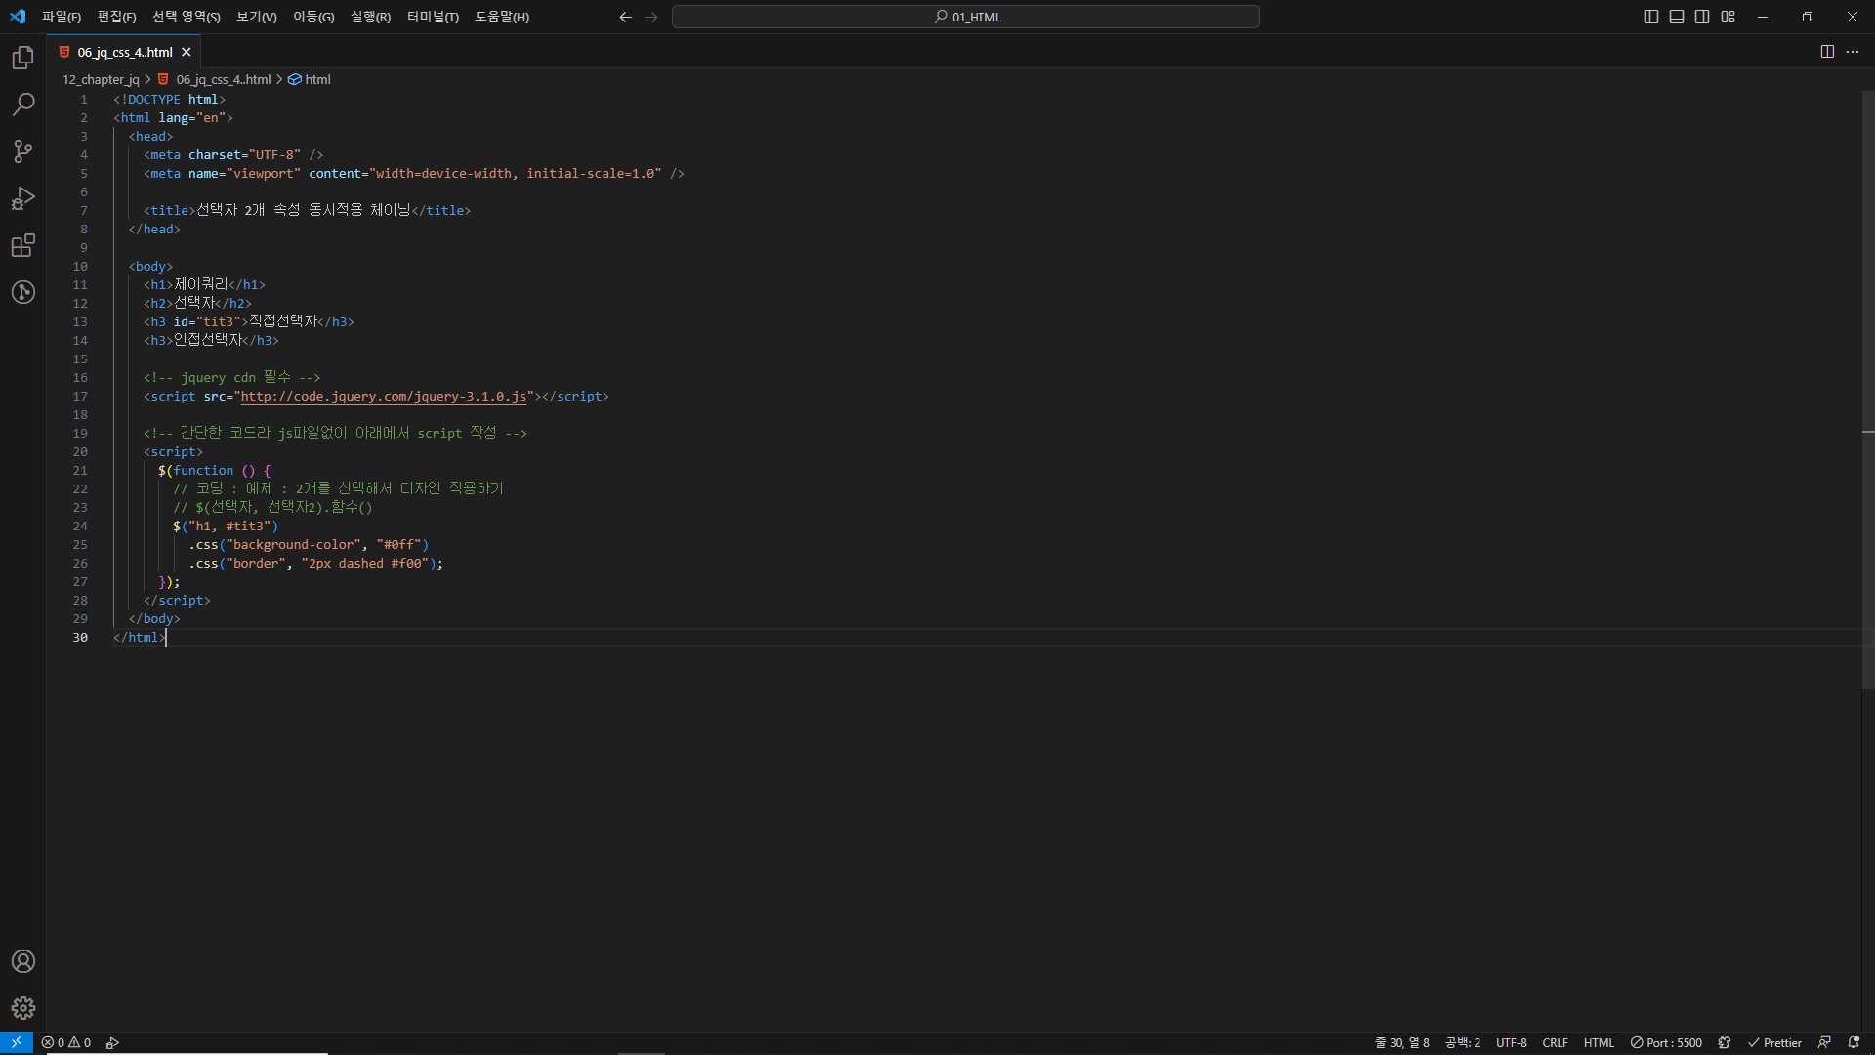This screenshot has width=1875, height=1055.
Task: Click the Port: 5500 Live Server button
Action: pos(1666,1042)
